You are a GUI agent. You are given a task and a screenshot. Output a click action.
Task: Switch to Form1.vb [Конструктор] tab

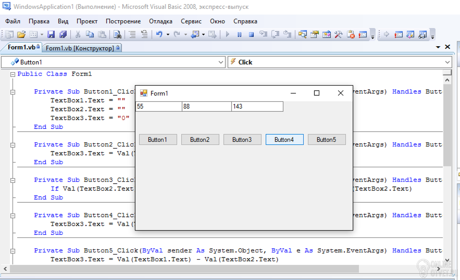(x=80, y=48)
